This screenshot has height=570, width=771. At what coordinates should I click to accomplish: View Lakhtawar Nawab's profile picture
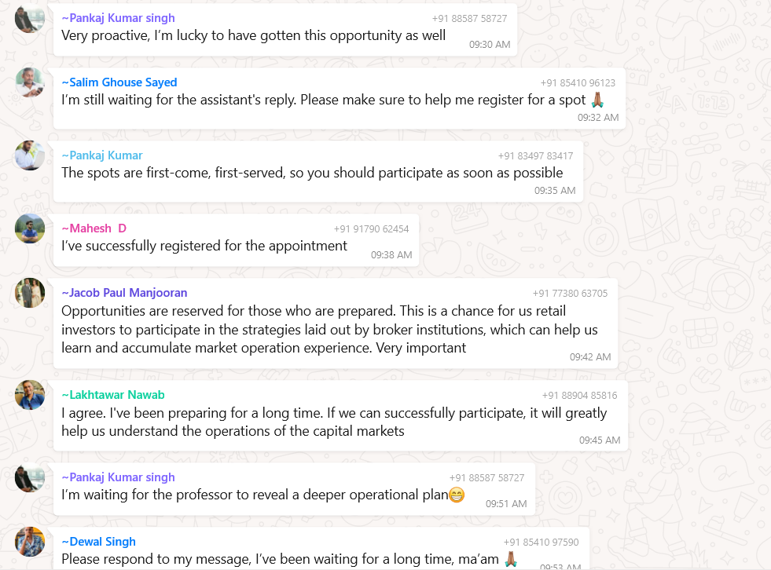tap(30, 394)
